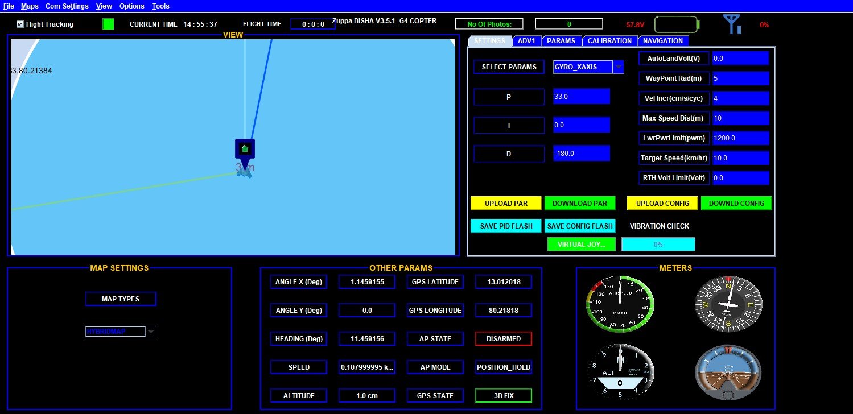
Task: Click the battery level icon
Action: pyautogui.click(x=676, y=25)
